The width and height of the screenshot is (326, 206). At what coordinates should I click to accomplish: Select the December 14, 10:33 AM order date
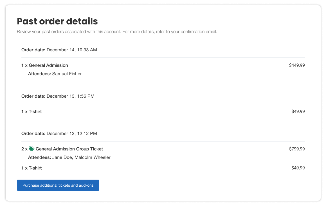point(71,50)
